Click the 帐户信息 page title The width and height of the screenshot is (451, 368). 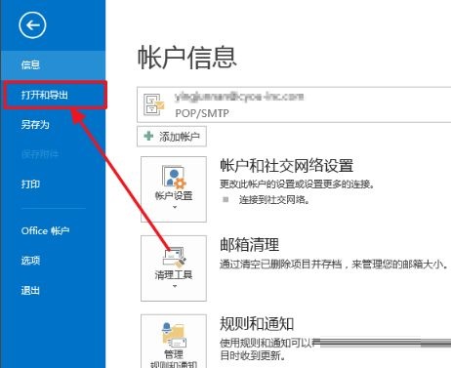tap(187, 58)
